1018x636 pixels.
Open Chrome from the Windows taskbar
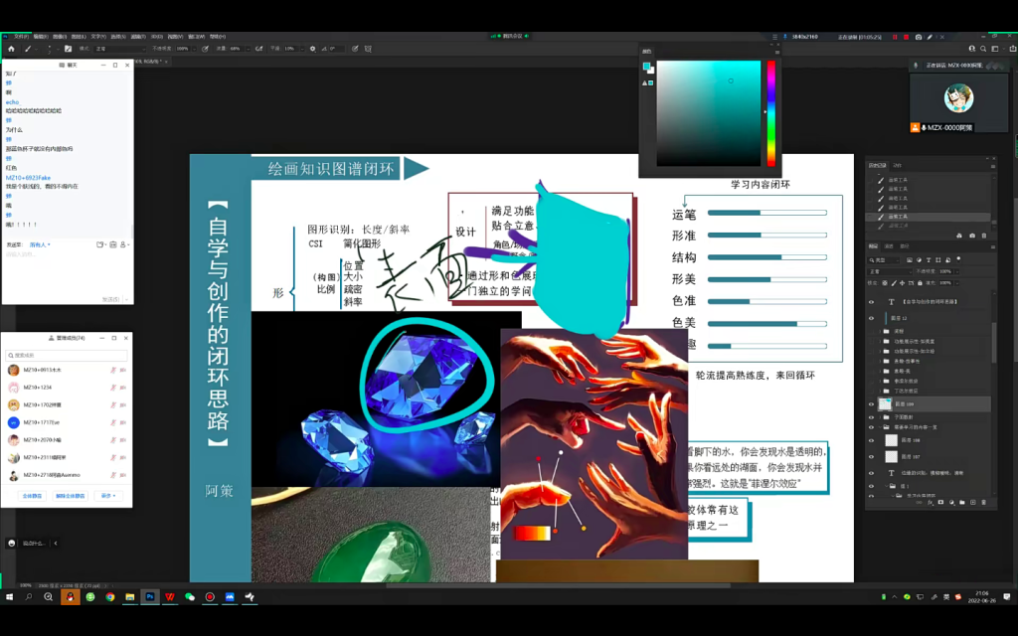(x=109, y=597)
